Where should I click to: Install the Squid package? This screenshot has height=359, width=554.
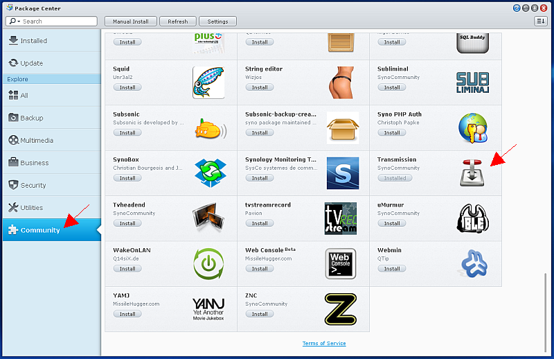tap(127, 87)
